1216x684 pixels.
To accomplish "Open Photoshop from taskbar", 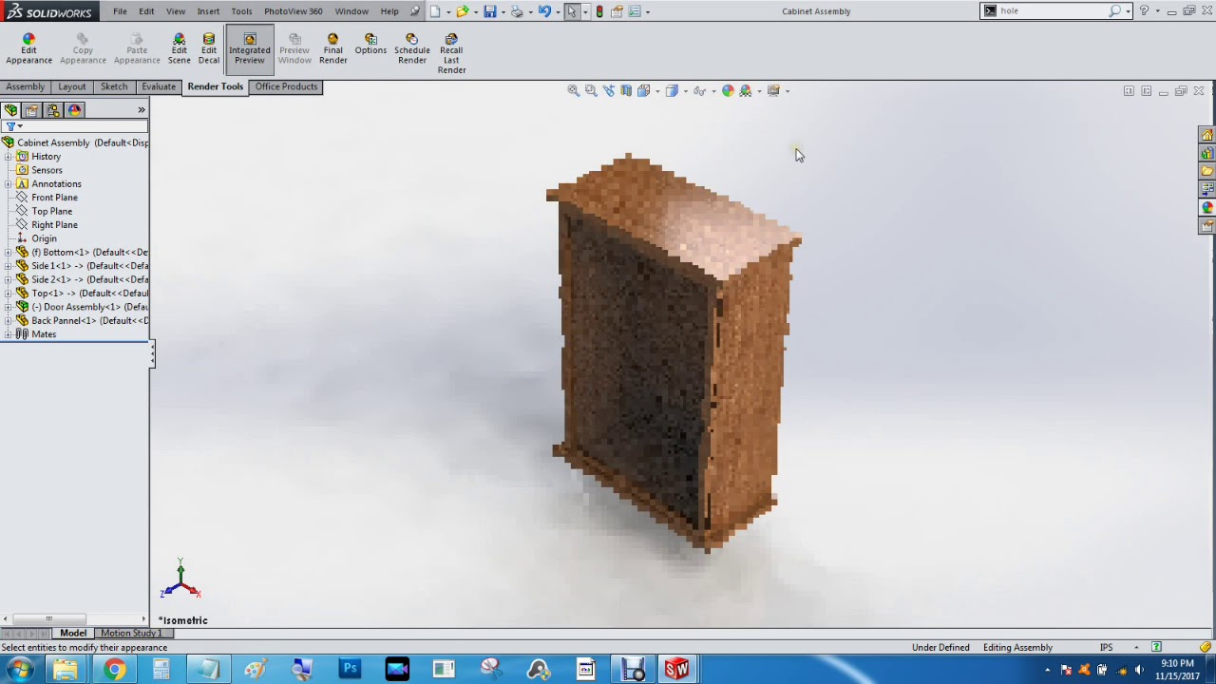I will click(350, 670).
